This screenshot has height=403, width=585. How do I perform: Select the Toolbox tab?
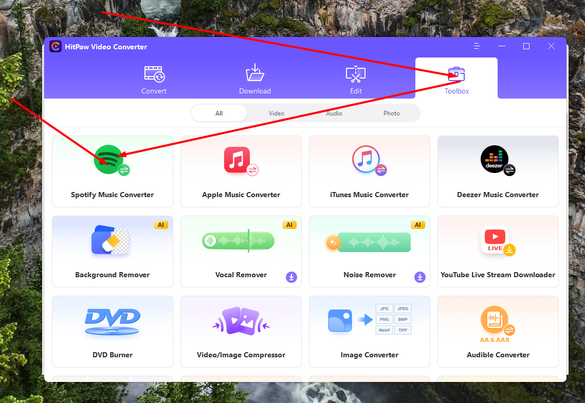[456, 78]
